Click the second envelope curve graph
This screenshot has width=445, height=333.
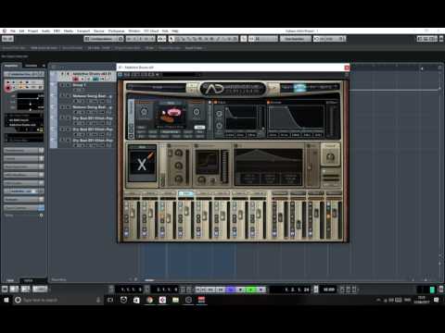pos(297,117)
